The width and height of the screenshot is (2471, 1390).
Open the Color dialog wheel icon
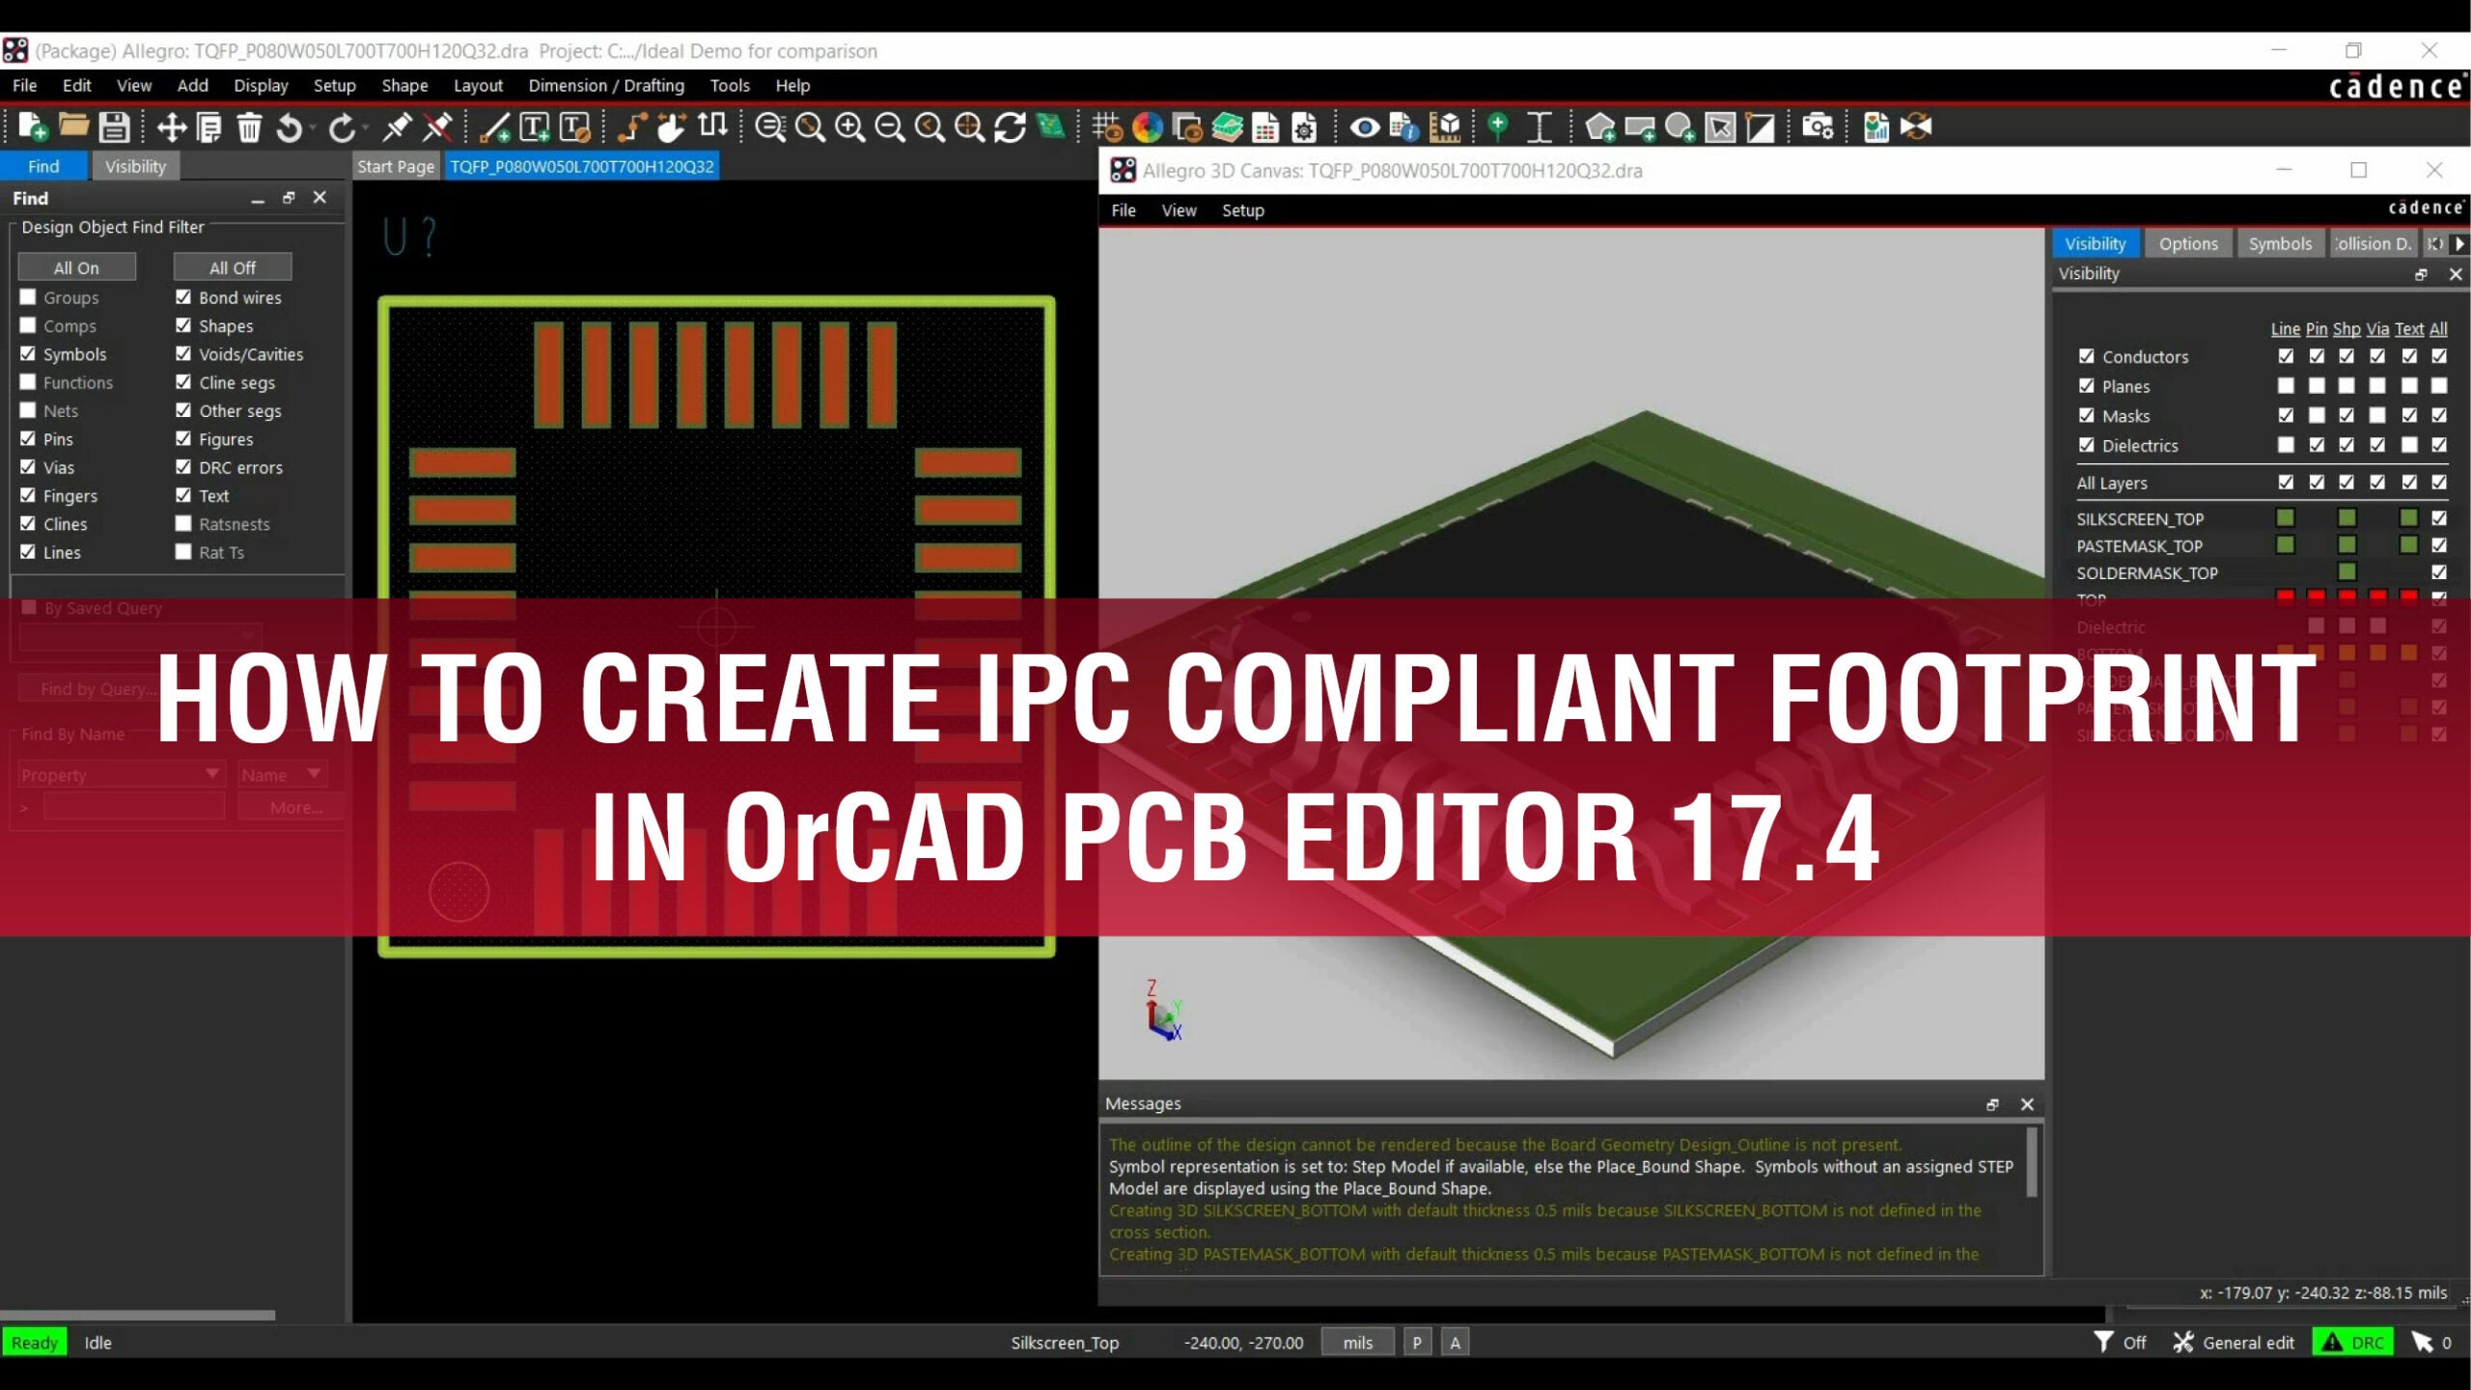[1147, 126]
